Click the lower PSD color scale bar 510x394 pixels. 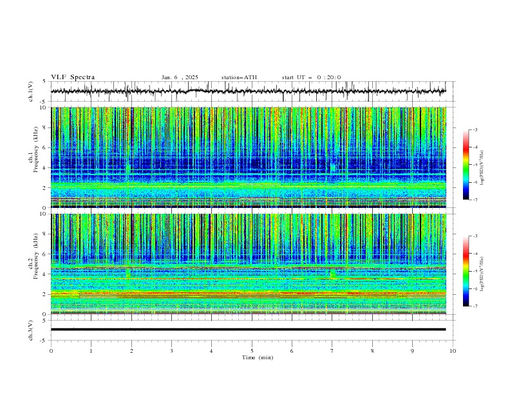[x=466, y=271]
